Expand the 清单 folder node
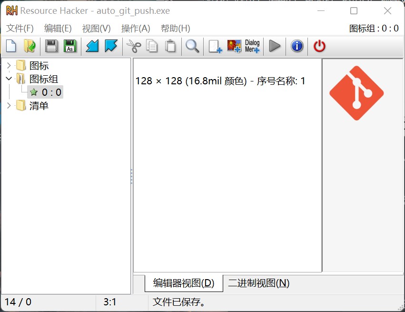405x312 pixels. pyautogui.click(x=9, y=105)
